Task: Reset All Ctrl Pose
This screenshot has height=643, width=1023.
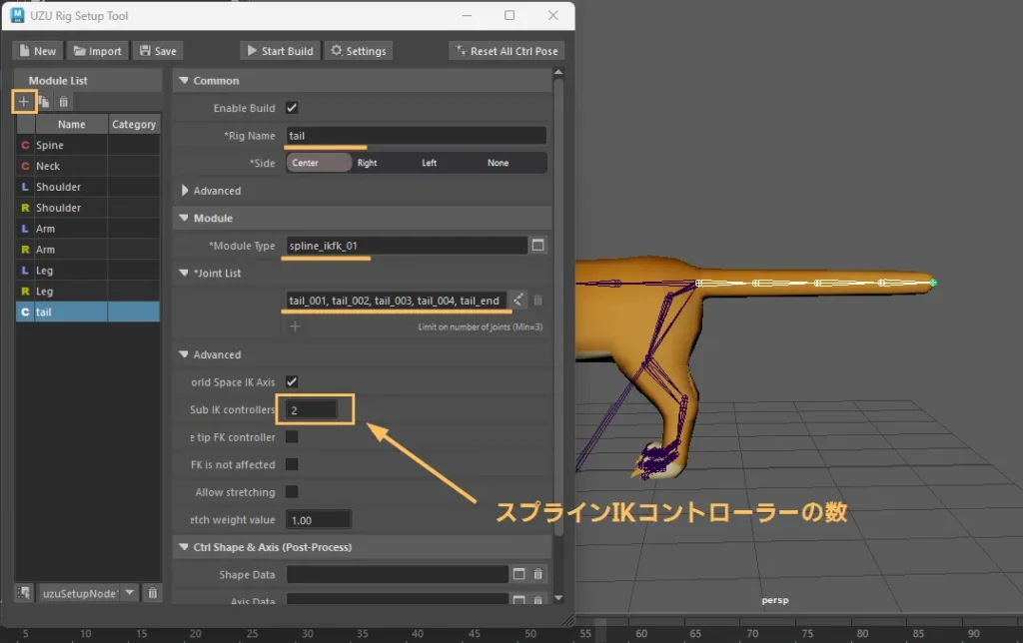Action: [x=507, y=51]
